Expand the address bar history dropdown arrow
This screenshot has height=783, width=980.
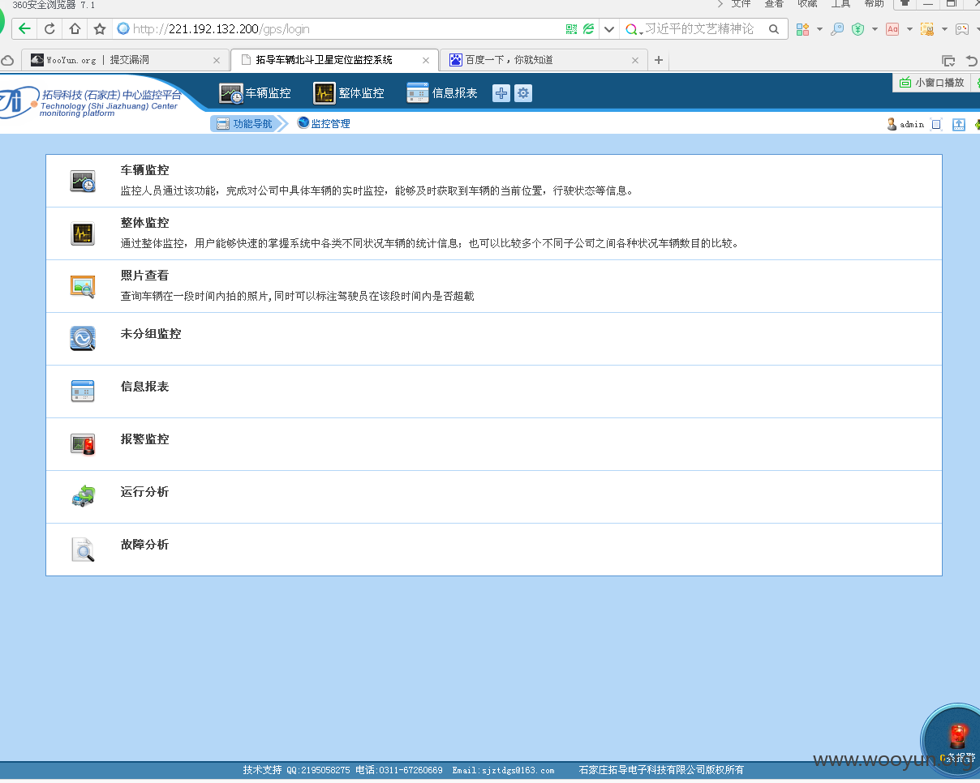(x=609, y=29)
